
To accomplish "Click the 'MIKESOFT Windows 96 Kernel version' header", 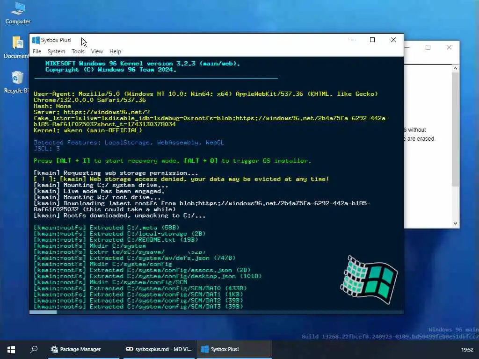I will [x=143, y=64].
